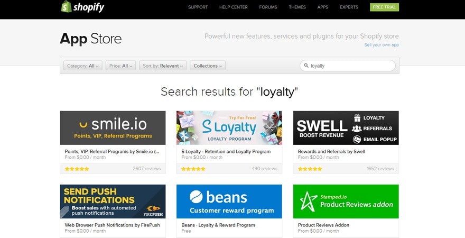Click the Stamped.io Product Reviews banner
The width and height of the screenshot is (465, 238).
click(346, 201)
